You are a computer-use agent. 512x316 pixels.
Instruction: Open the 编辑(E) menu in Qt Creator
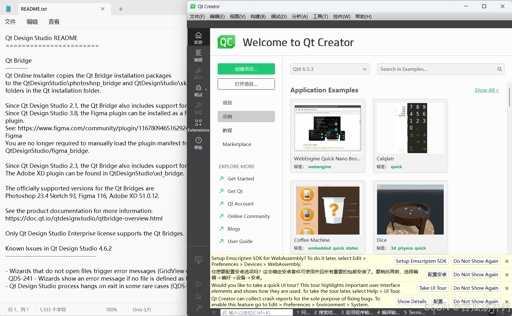[217, 17]
